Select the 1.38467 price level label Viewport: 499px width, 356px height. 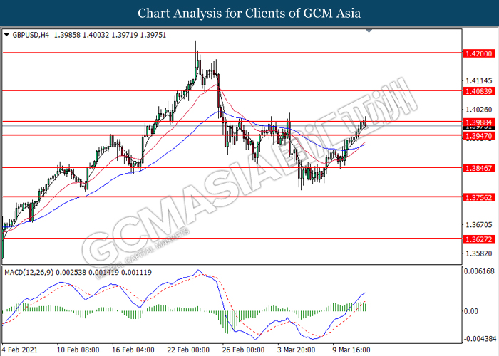tap(478, 168)
